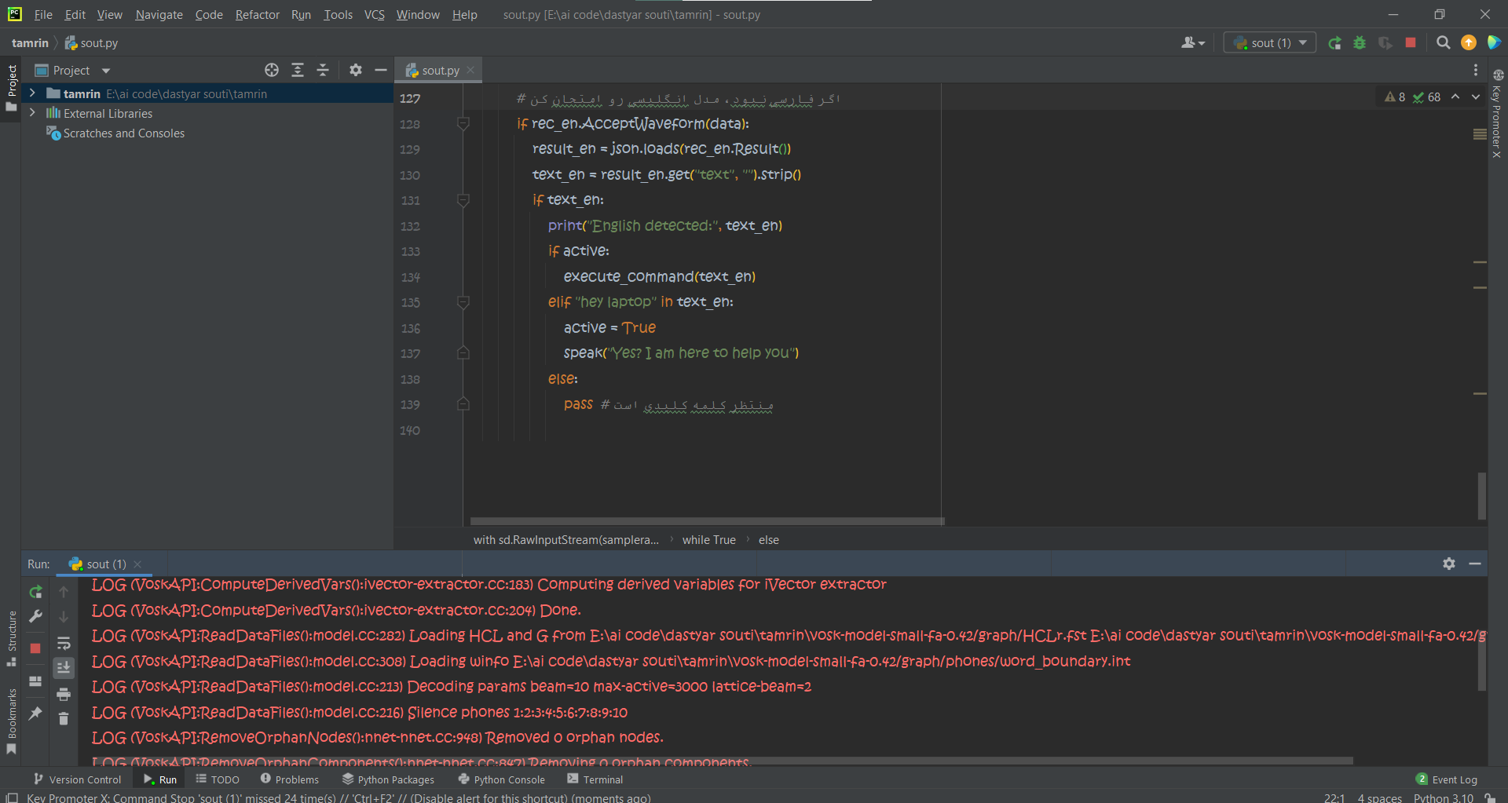Open Event Log
Viewport: 1508px width, 803px height.
(x=1446, y=779)
